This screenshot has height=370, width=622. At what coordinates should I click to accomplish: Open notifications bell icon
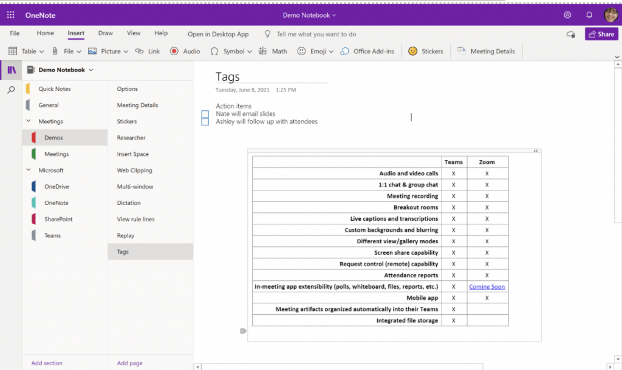[589, 15]
